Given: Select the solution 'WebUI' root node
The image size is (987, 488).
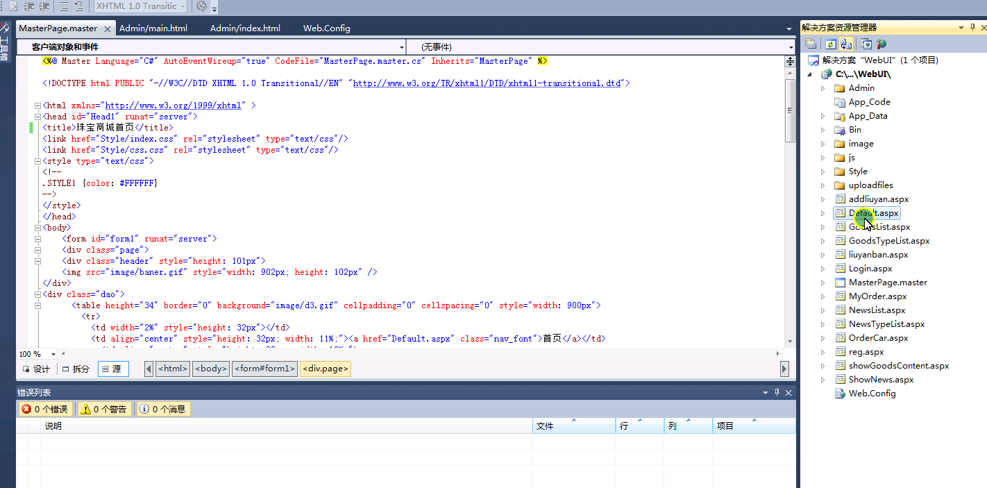Looking at the screenshot, I should [874, 60].
